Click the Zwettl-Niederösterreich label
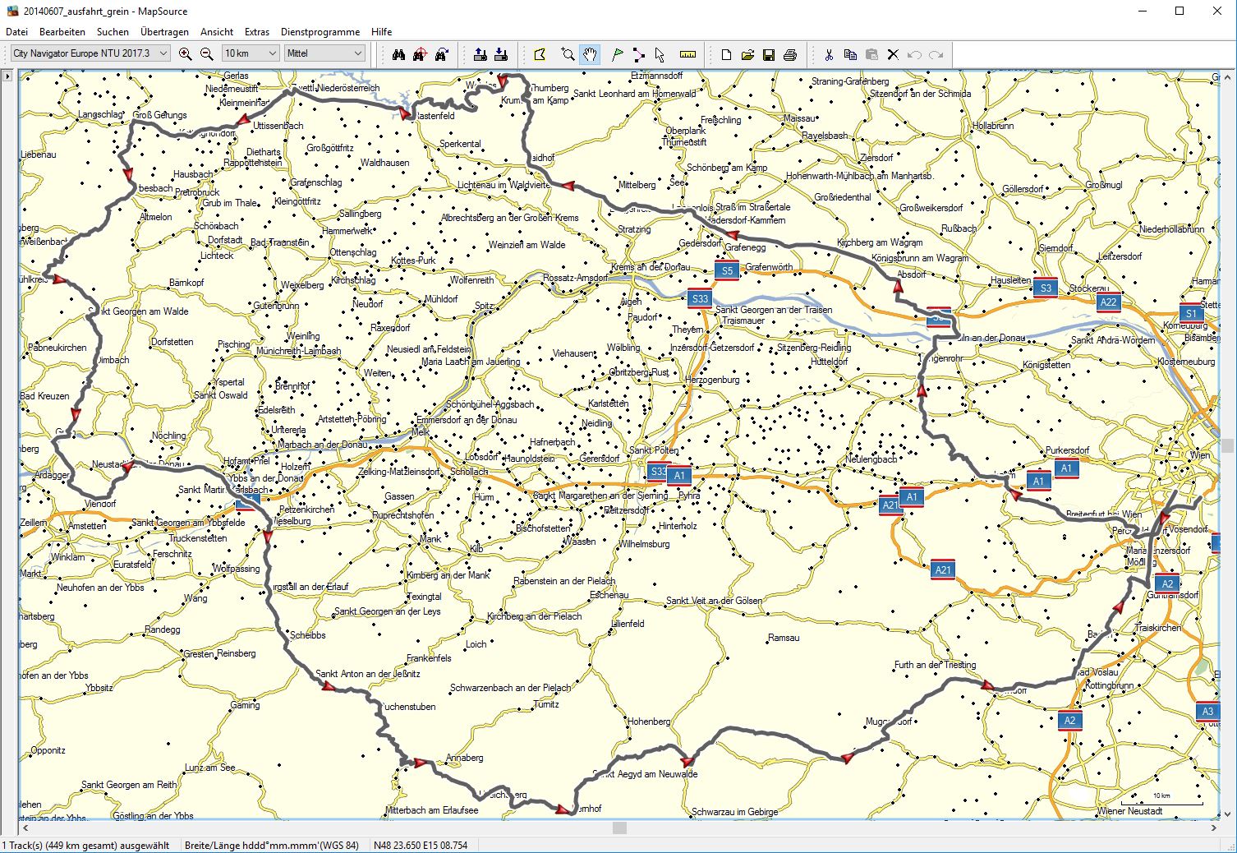 (x=336, y=88)
